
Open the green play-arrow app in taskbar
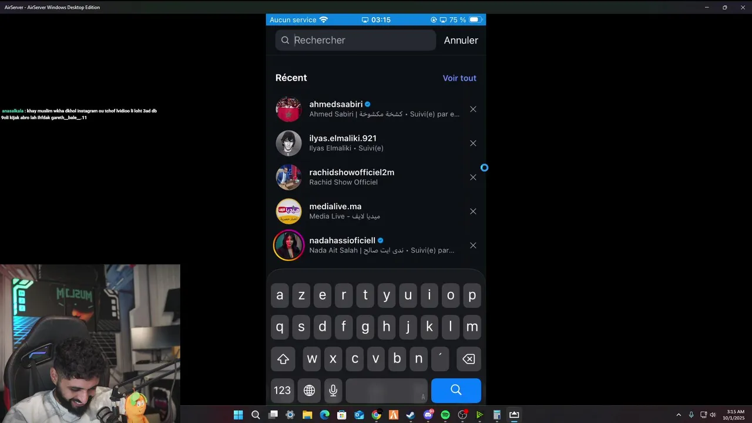coord(479,415)
